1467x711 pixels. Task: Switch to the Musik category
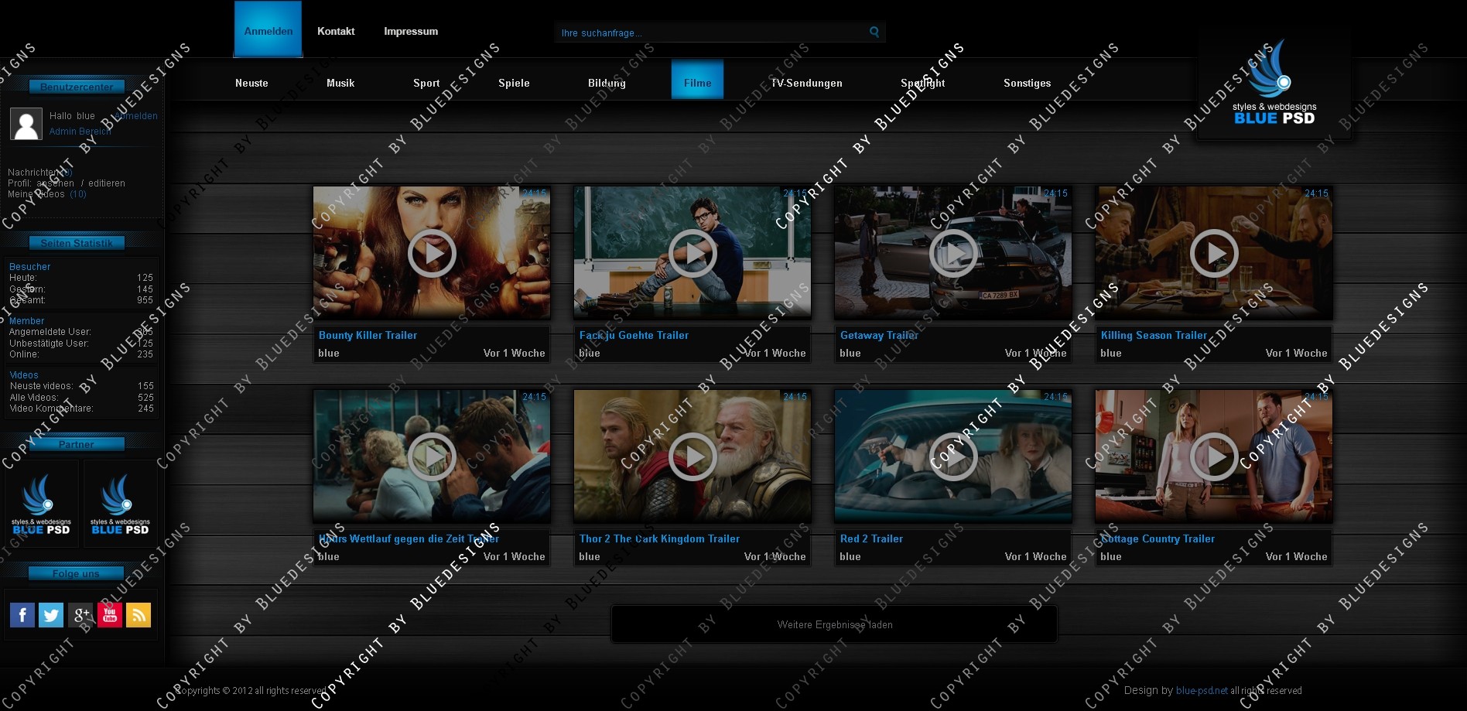coord(340,83)
